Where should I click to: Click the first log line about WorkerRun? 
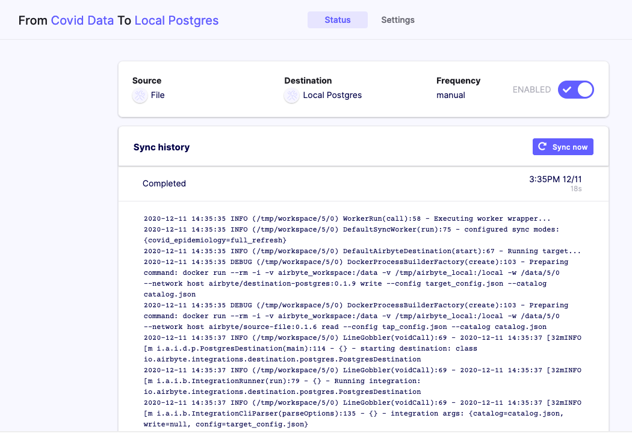(347, 219)
